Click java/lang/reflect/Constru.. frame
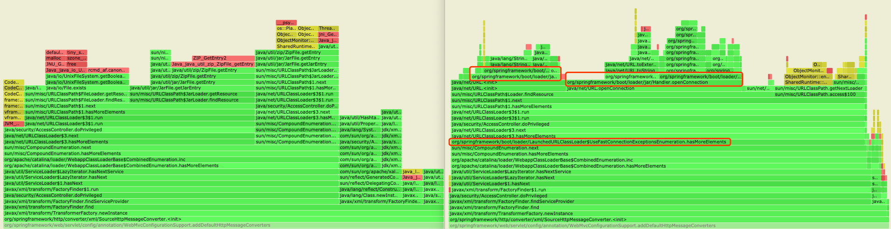Image resolution: width=891 pixels, height=229 pixels. (x=370, y=189)
